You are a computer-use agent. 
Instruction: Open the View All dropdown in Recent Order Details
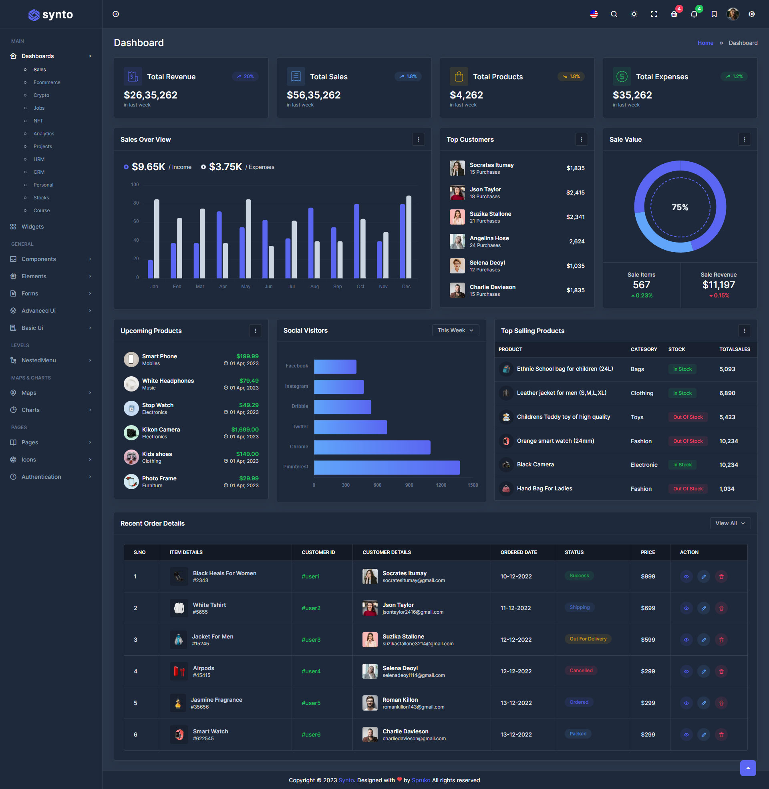click(730, 523)
